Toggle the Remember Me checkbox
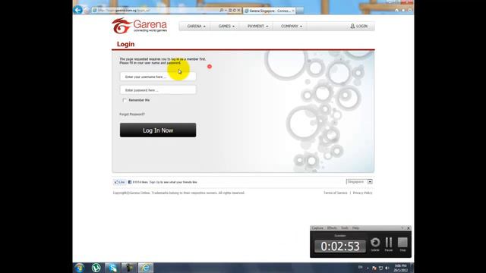Image resolution: width=486 pixels, height=273 pixels. [x=125, y=100]
